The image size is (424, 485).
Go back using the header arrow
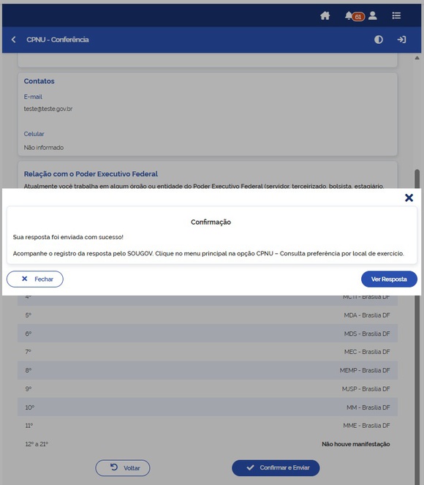coord(14,40)
